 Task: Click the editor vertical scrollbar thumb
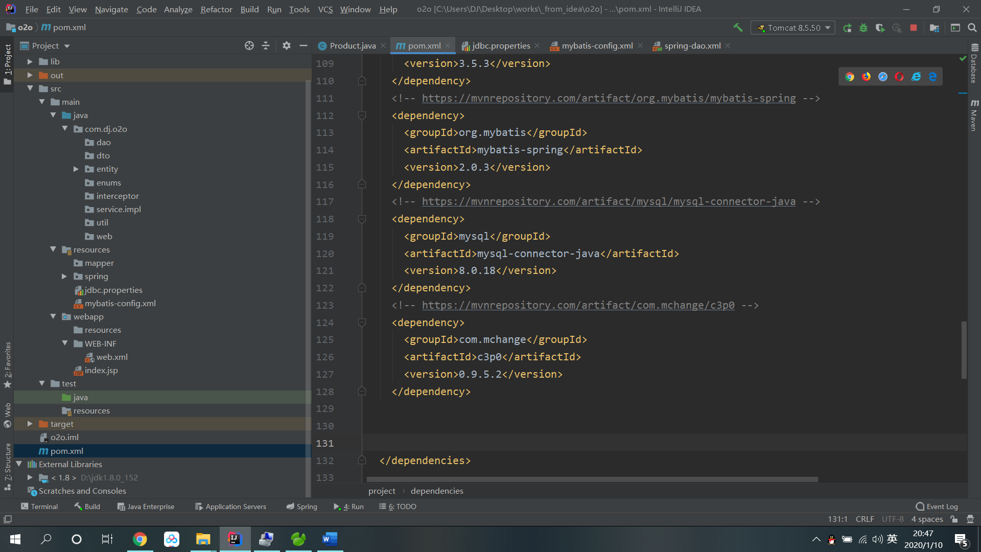964,350
